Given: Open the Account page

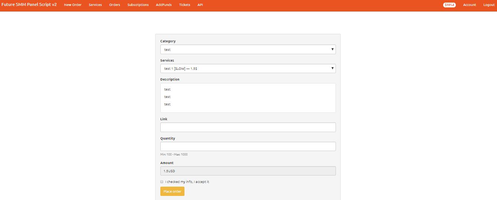Looking at the screenshot, I should coord(470,5).
